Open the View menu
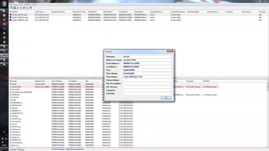Image resolution: width=269 pixels, height=151 pixels. pos(21,4)
